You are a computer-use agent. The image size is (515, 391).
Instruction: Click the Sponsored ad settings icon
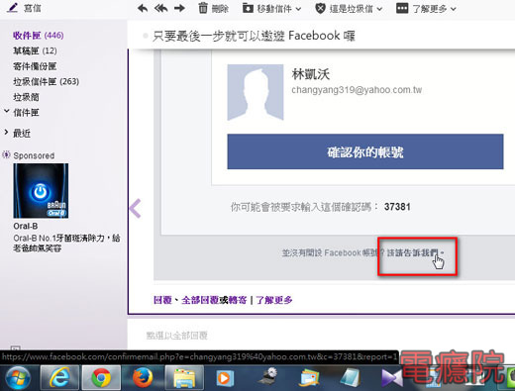click(6, 154)
